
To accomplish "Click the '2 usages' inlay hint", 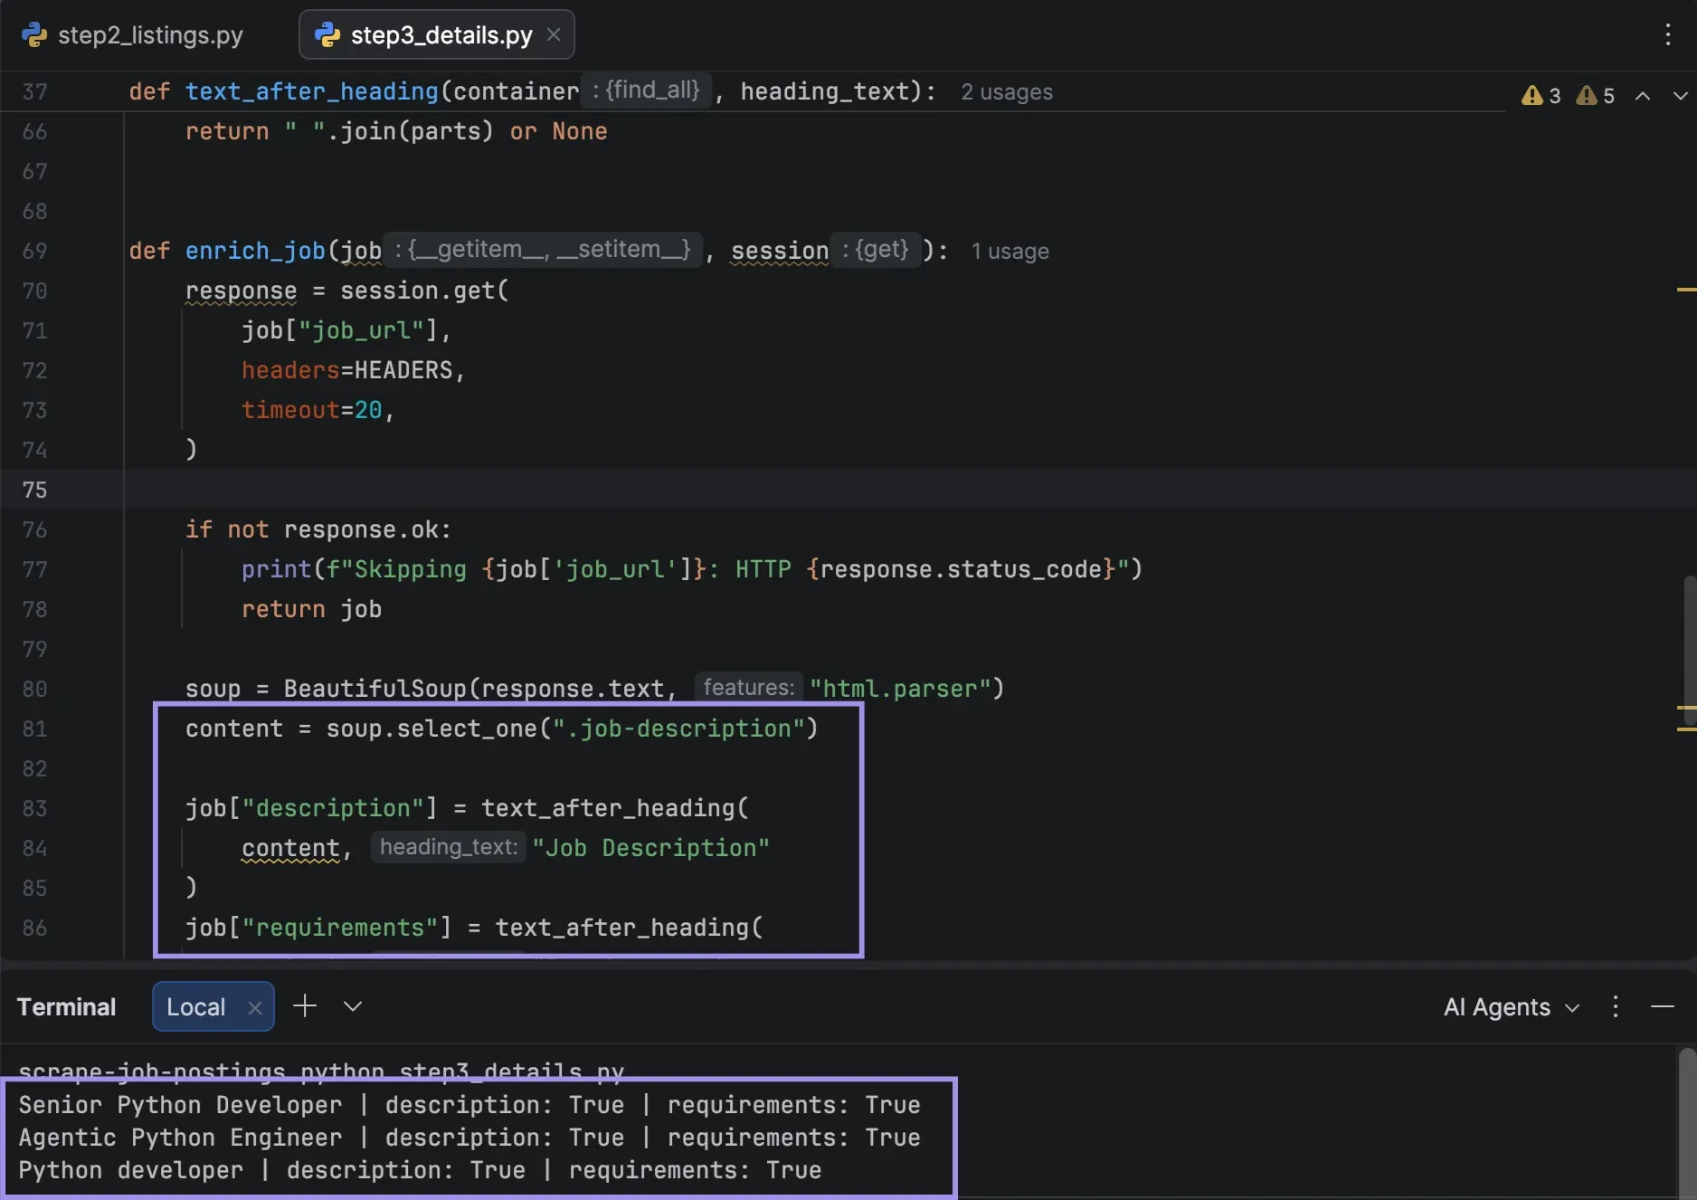I will tap(1007, 92).
